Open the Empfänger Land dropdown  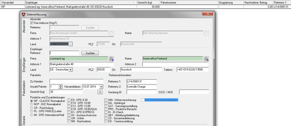pyautogui.click(x=71, y=70)
